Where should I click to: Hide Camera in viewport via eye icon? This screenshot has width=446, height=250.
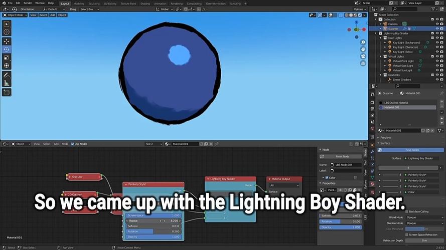[x=437, y=24]
